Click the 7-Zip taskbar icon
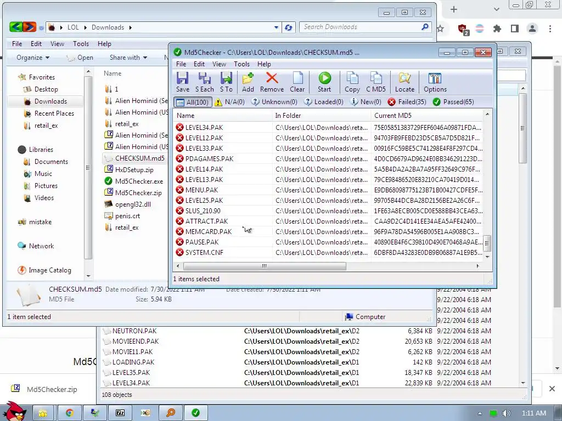562x421 pixels. (120, 413)
